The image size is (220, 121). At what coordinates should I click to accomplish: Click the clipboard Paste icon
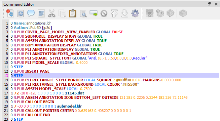click(x=73, y=13)
